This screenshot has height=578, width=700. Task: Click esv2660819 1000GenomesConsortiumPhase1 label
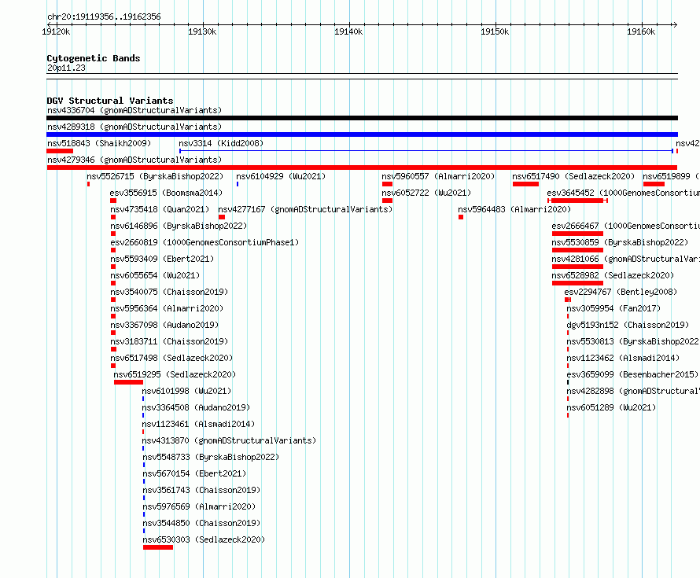pos(204,242)
